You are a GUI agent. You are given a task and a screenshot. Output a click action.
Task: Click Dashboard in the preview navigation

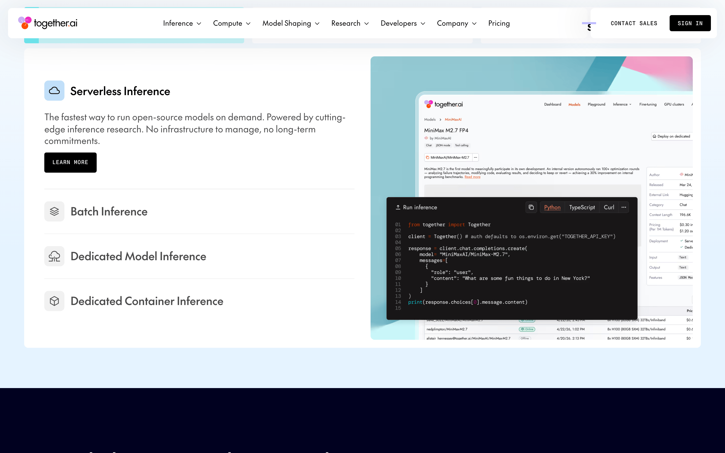[x=553, y=104]
